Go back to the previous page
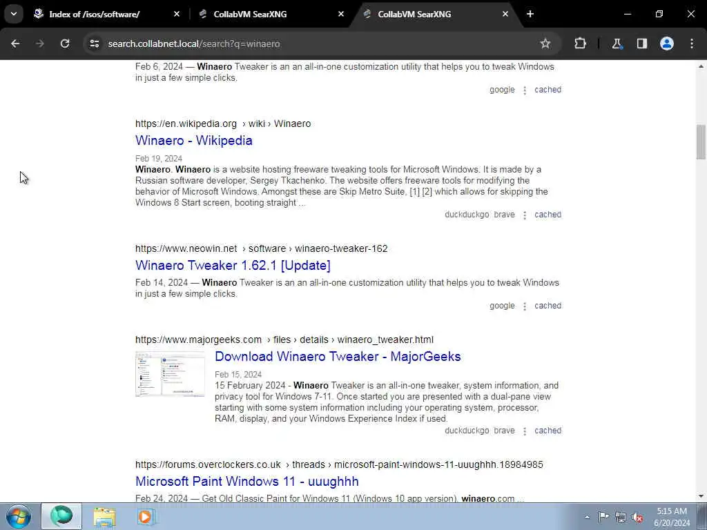Screen dimensions: 707x530 point(15,43)
